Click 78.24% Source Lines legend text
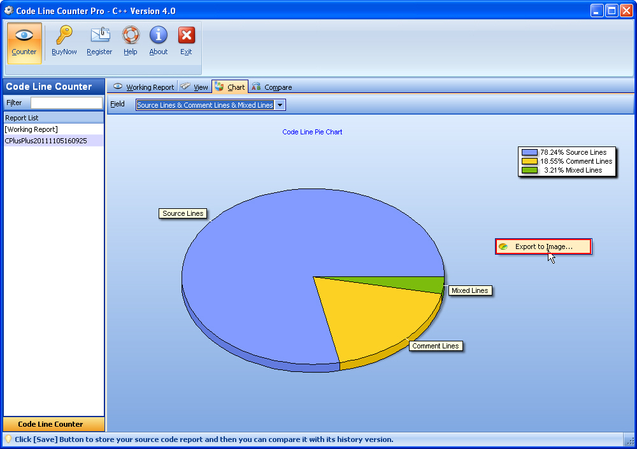The height and width of the screenshot is (449, 637). coord(573,152)
